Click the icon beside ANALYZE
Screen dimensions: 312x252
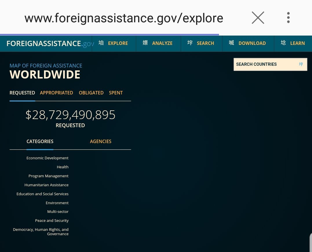click(145, 43)
